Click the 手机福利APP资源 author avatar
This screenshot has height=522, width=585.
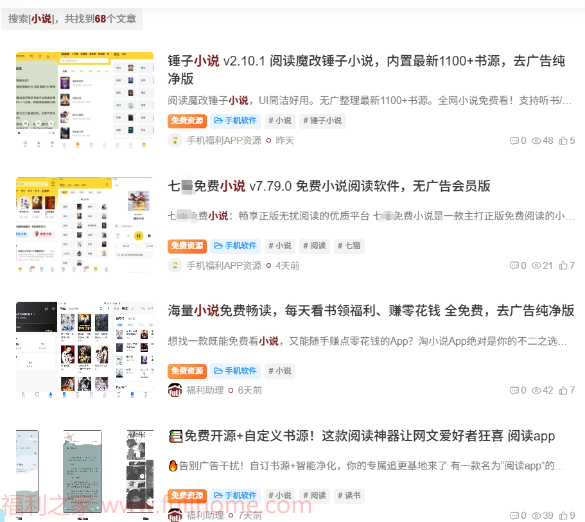[x=175, y=141]
